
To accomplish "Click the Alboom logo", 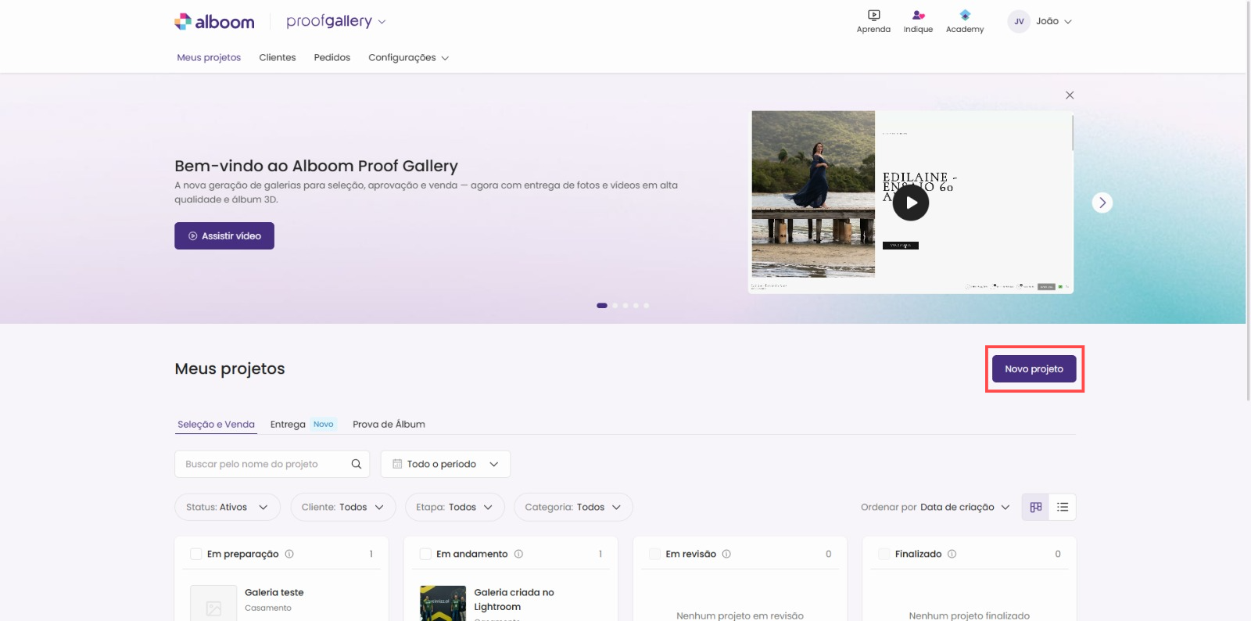I will pyautogui.click(x=214, y=22).
